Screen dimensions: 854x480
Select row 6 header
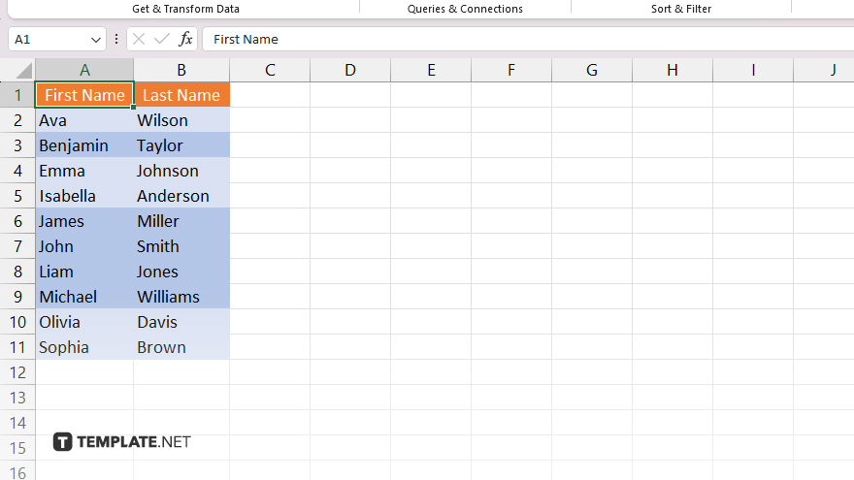pos(17,221)
